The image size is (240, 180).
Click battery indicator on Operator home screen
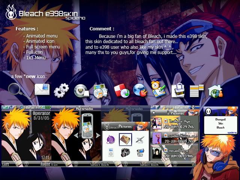48,108
